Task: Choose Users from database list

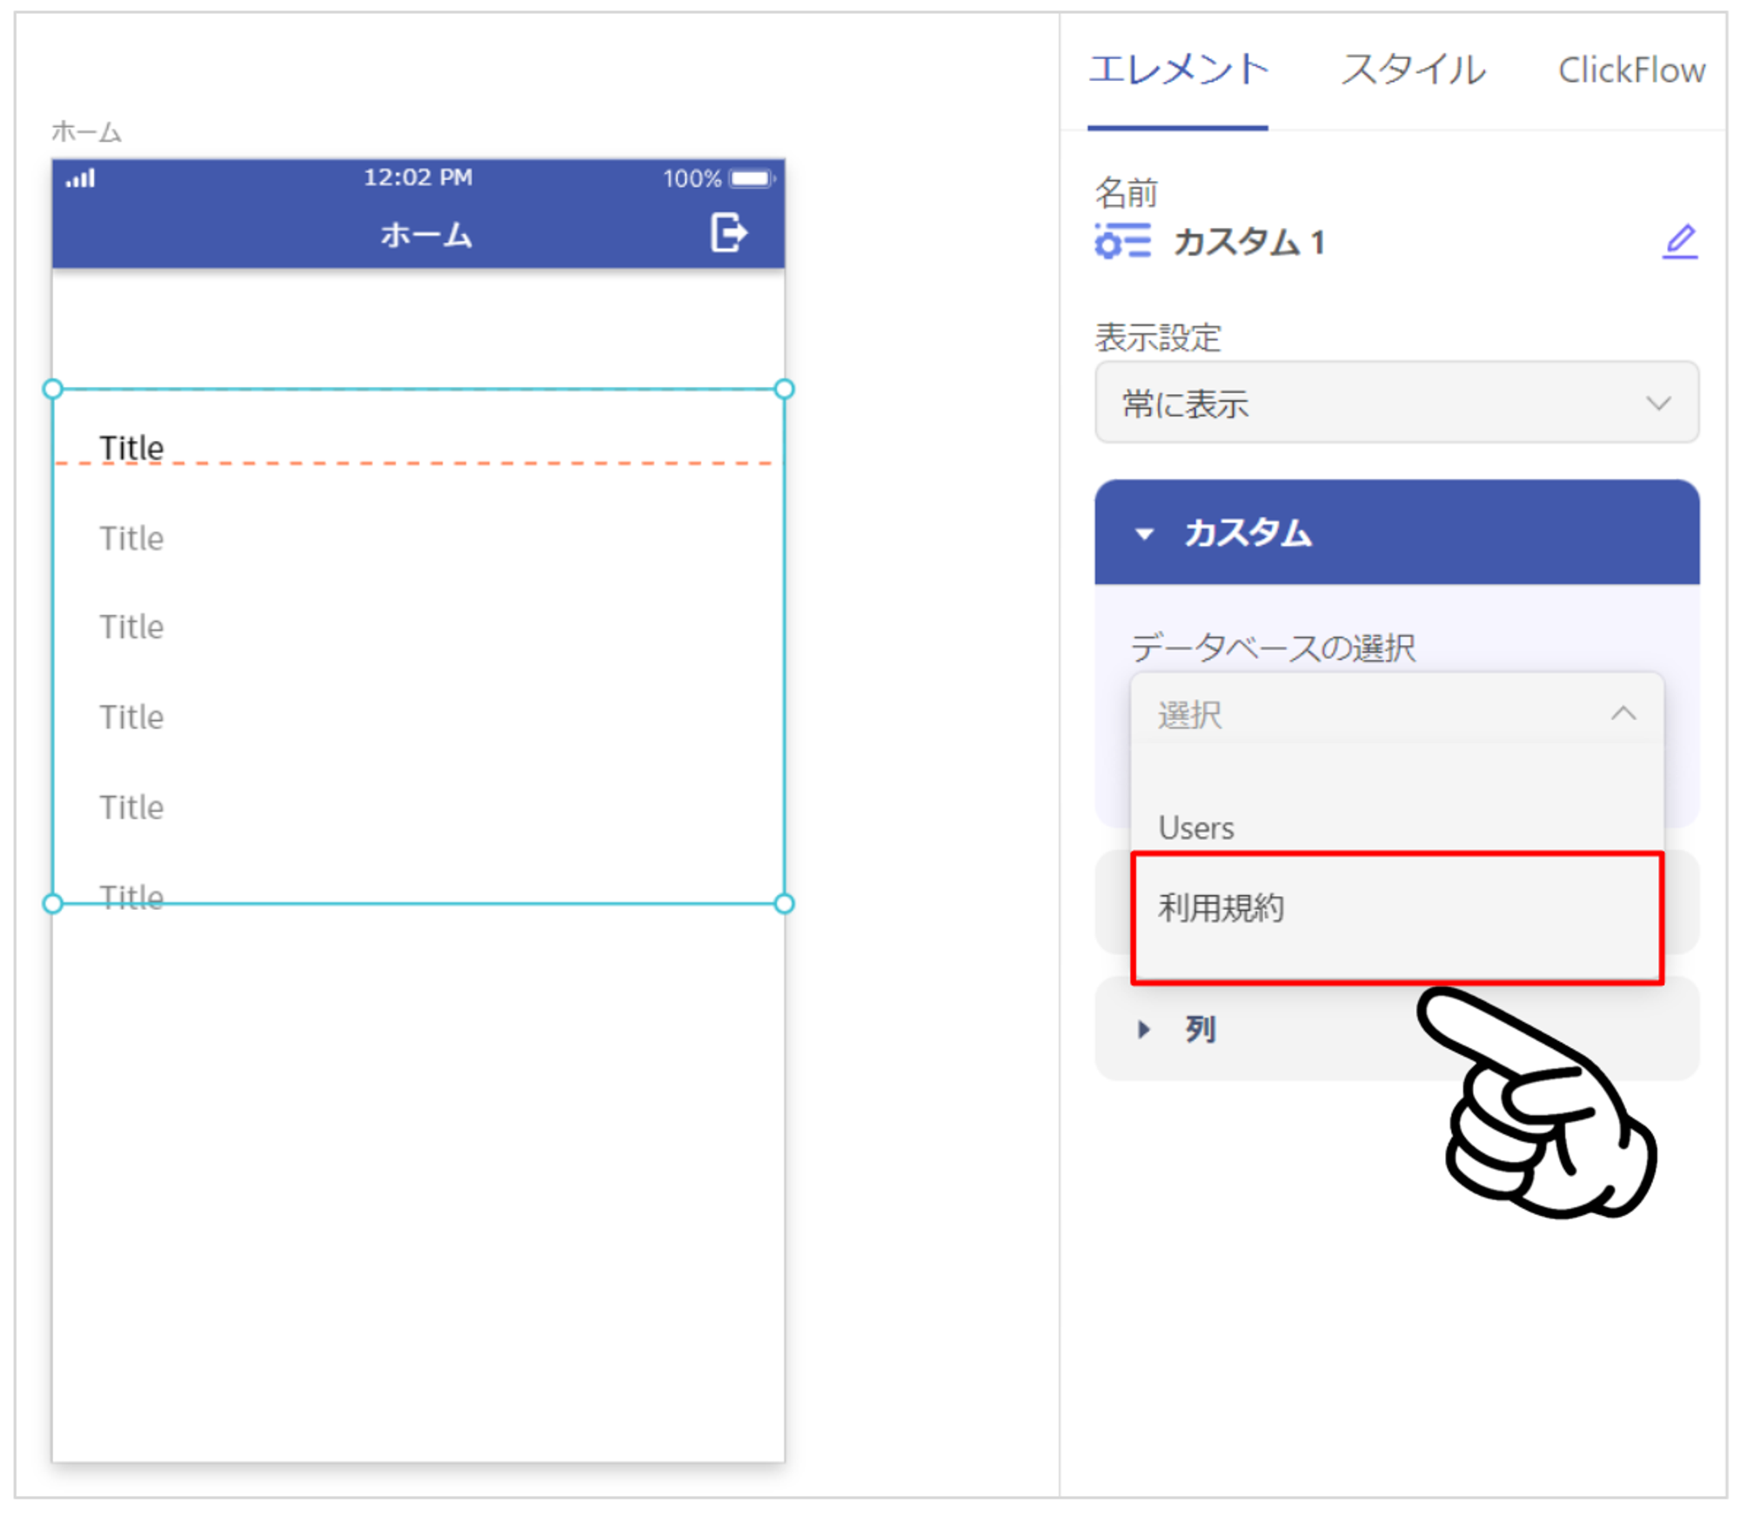Action: (1396, 827)
